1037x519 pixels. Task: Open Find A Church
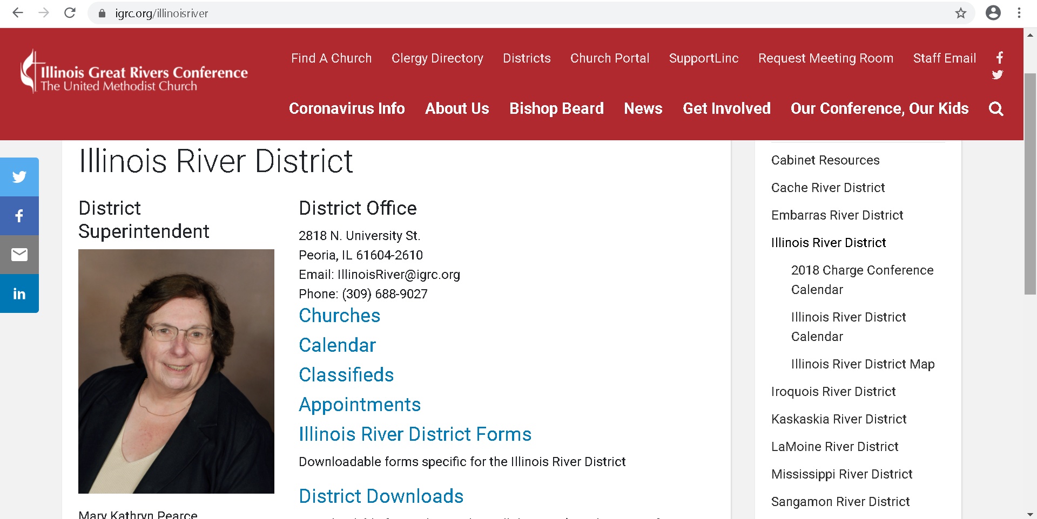(x=331, y=58)
